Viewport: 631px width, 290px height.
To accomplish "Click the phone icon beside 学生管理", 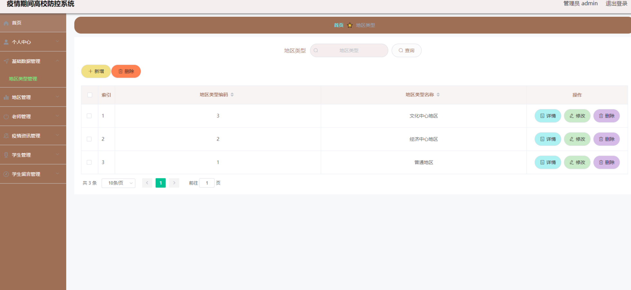I will click(x=6, y=155).
